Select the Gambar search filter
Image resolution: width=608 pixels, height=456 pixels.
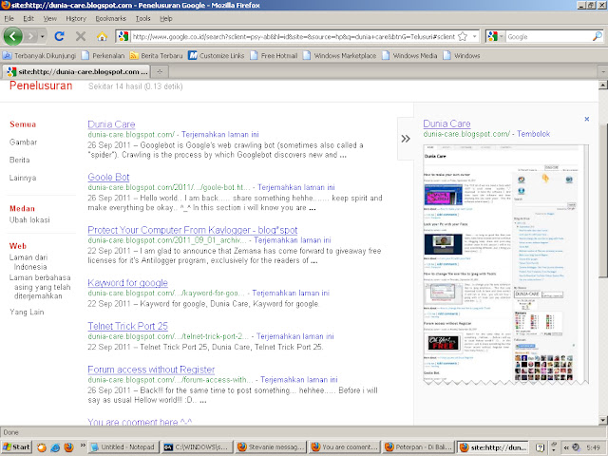(x=23, y=142)
